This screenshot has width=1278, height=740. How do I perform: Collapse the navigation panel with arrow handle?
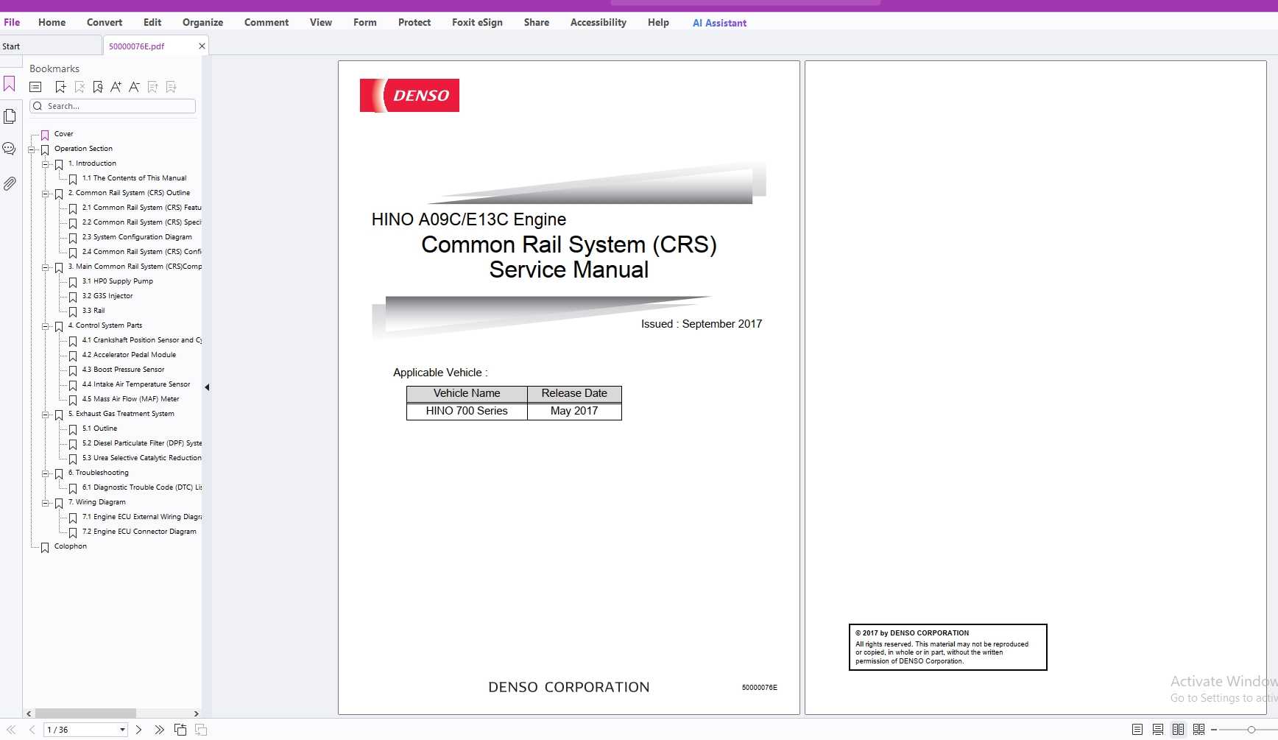(x=207, y=387)
